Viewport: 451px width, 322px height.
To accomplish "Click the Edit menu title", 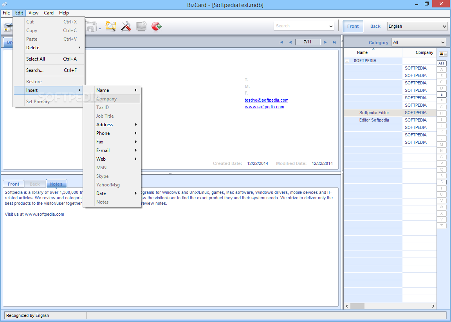I will [x=19, y=13].
